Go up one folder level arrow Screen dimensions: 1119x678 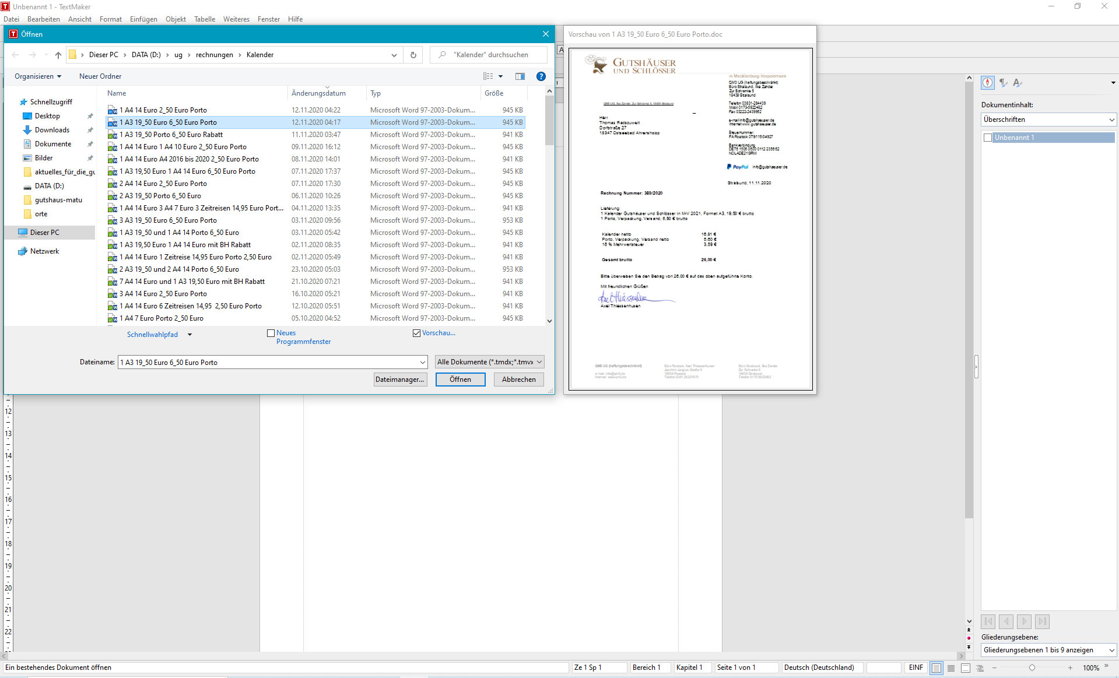[58, 55]
